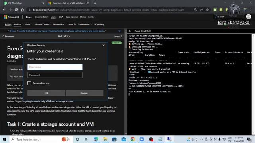Expand the Educator Center dropdown
Image resolution: width=255 pixels, height=143 pixels.
pyautogui.click(x=43, y=25)
